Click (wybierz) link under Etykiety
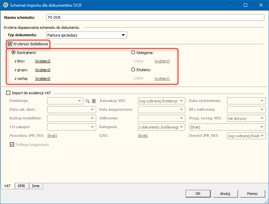Screen dimensions: 269x204 coord(162,79)
